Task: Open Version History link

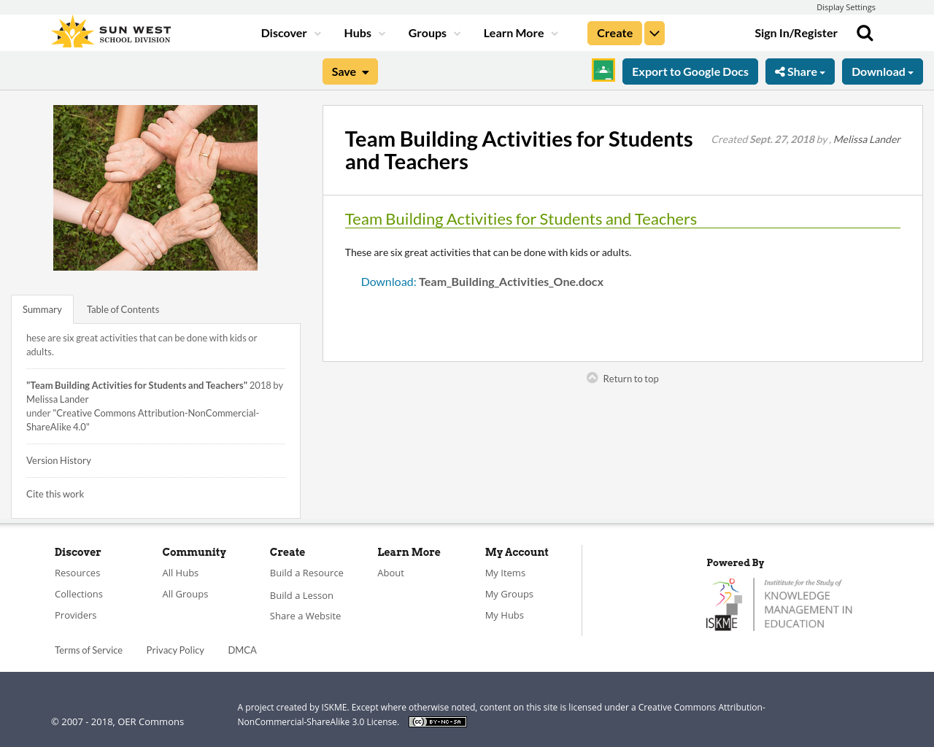Action: pyautogui.click(x=58, y=460)
